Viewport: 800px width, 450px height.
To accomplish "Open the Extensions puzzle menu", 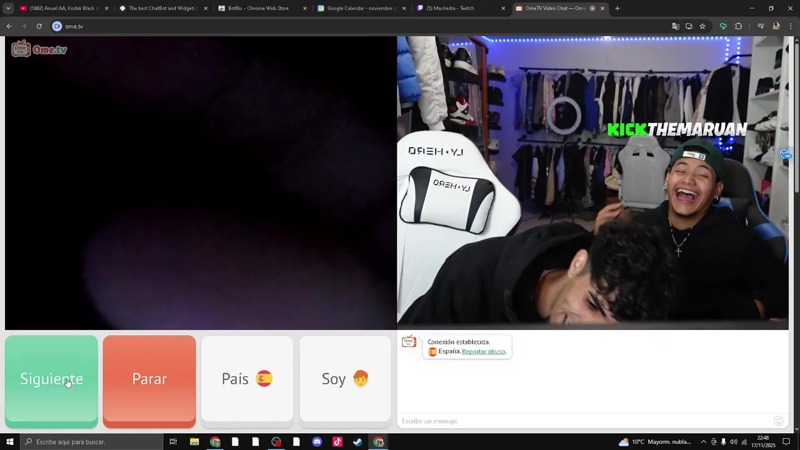I will (x=738, y=26).
